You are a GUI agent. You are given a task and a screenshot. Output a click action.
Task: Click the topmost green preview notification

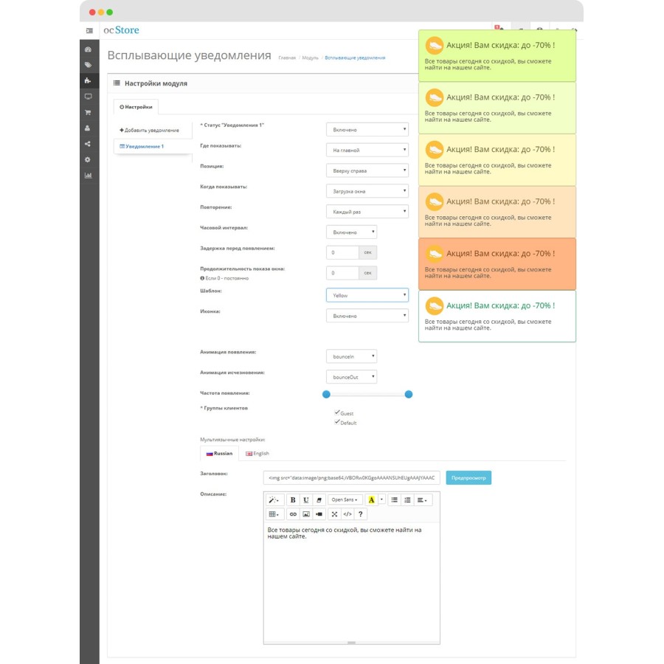coord(497,55)
